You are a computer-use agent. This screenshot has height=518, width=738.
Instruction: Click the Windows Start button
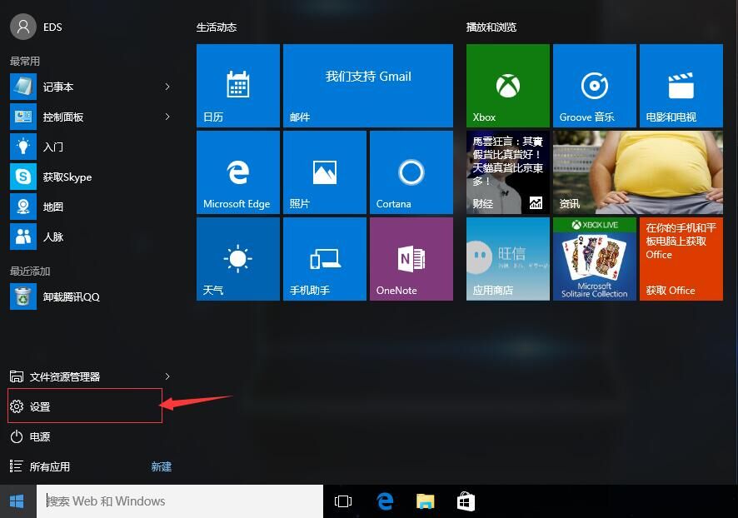point(17,501)
